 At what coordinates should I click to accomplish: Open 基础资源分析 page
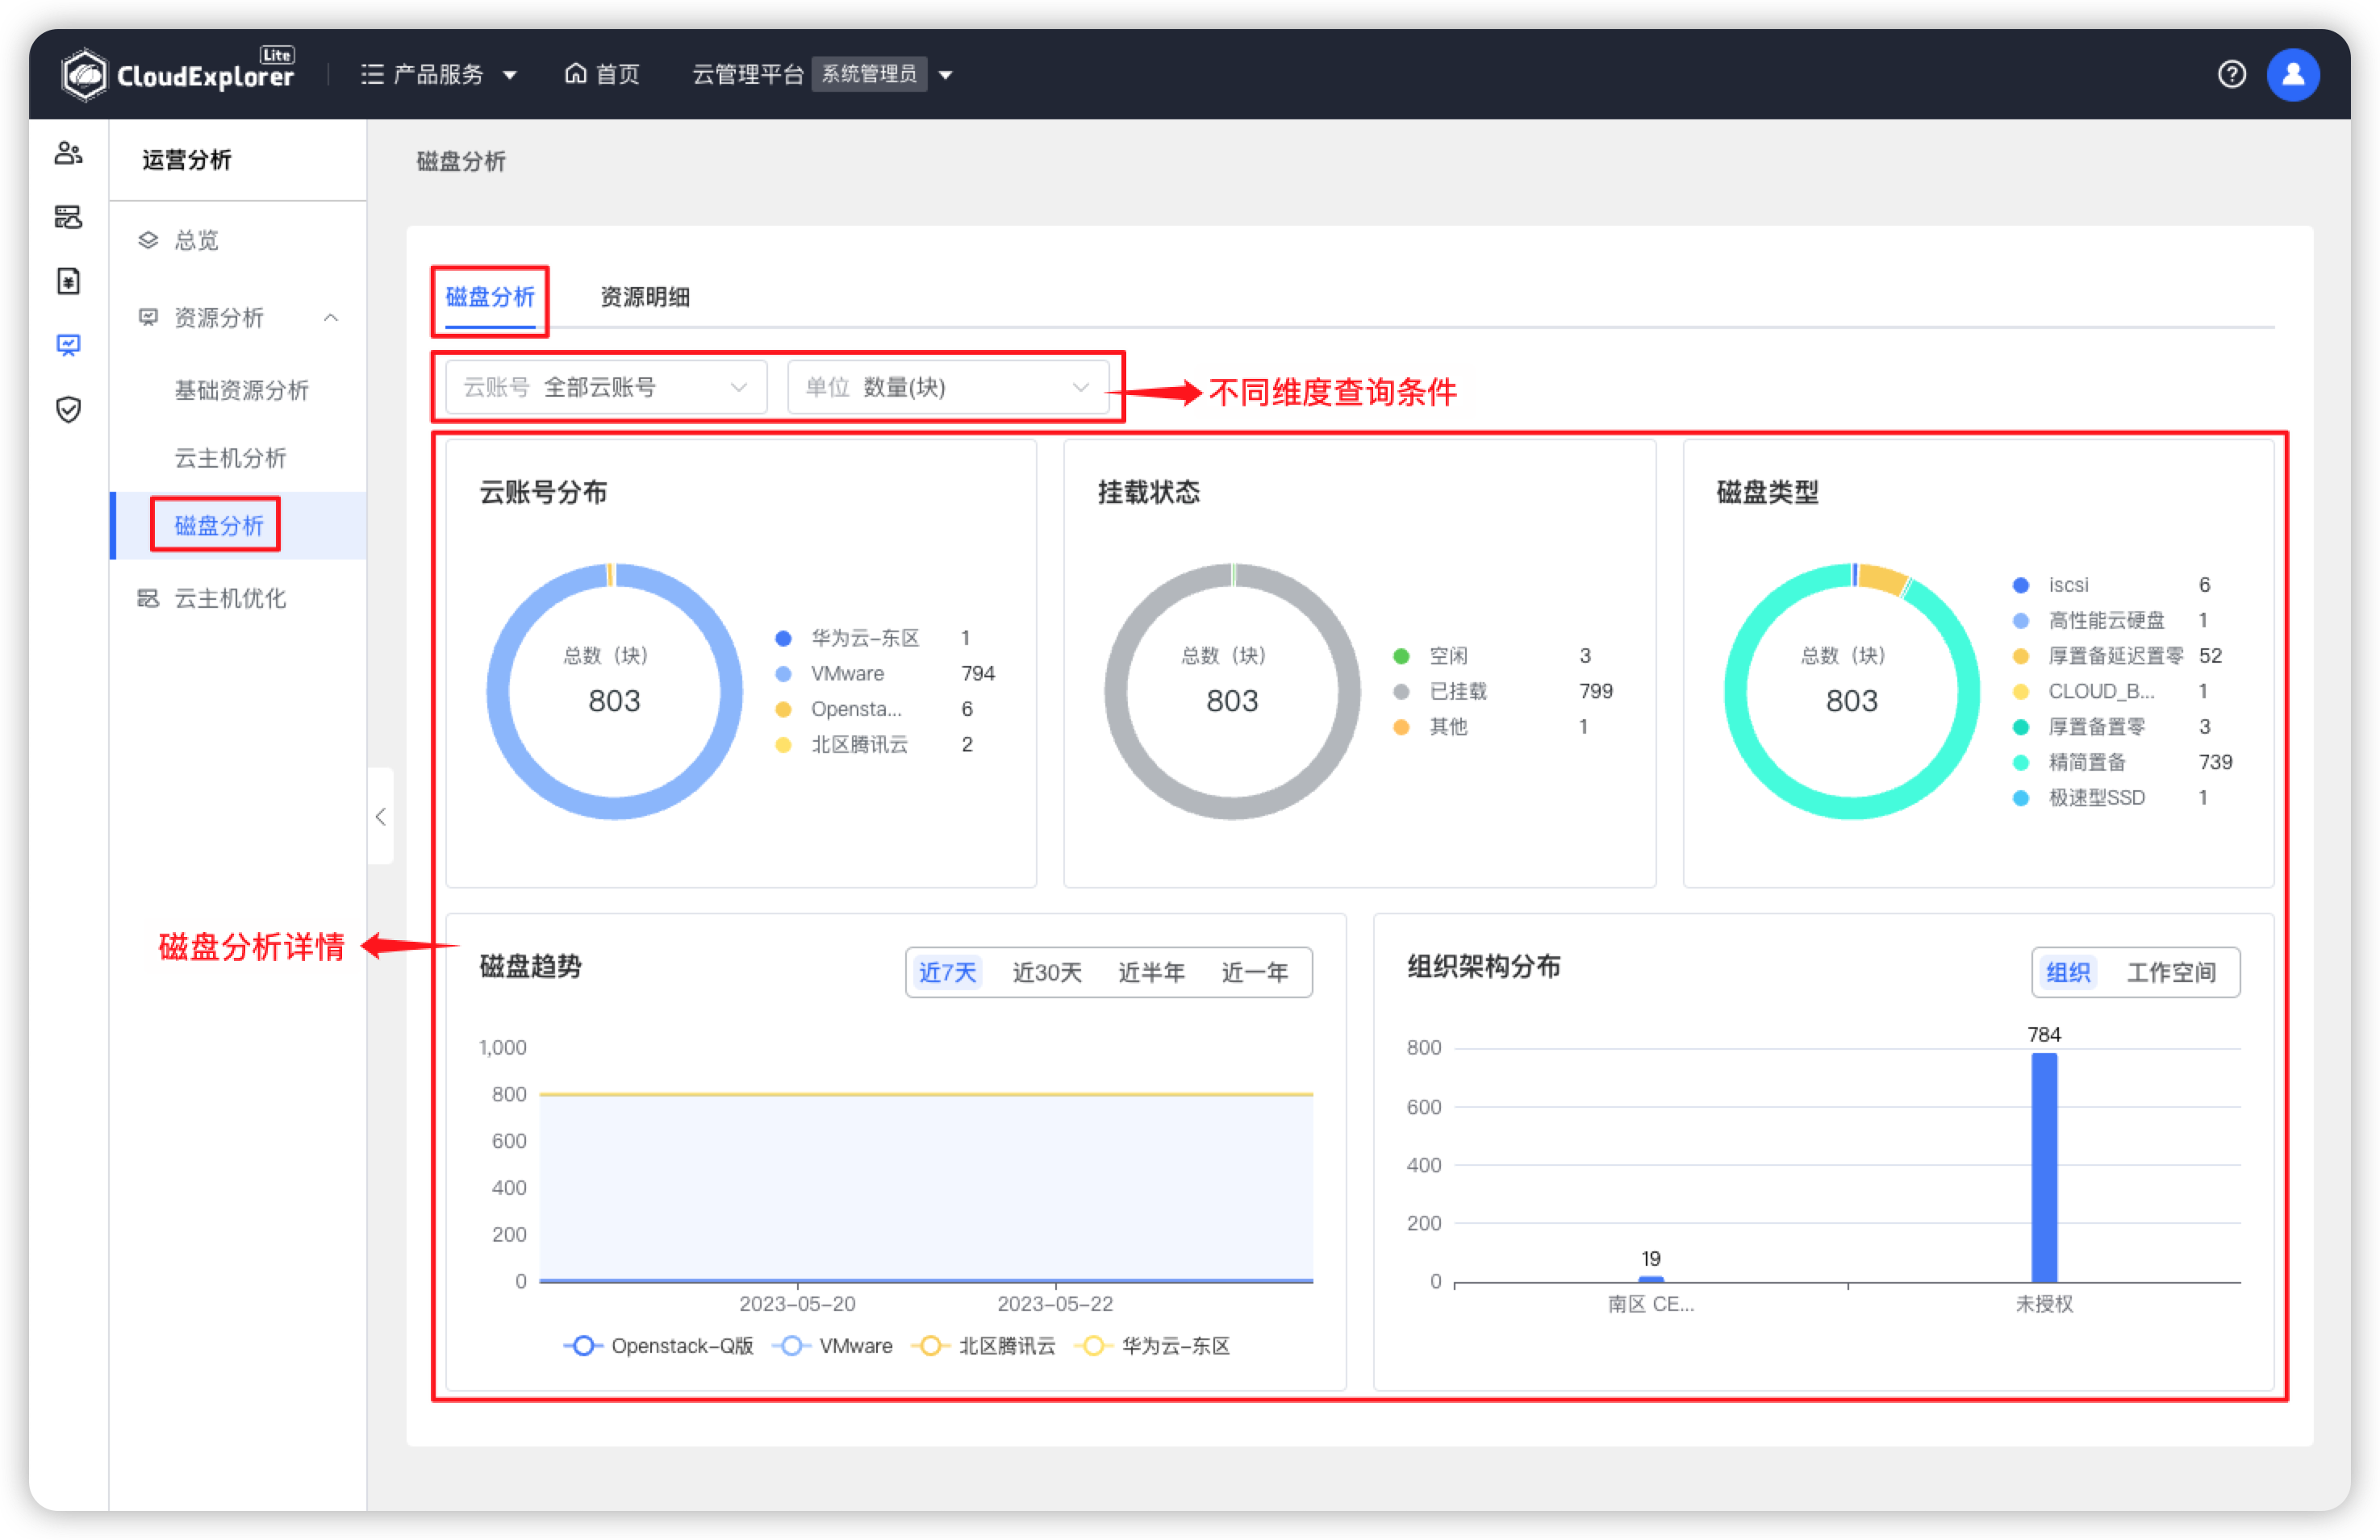coord(241,389)
